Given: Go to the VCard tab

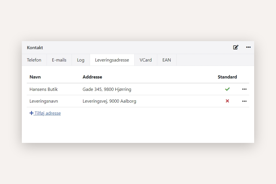Looking at the screenshot, I should coord(146,60).
